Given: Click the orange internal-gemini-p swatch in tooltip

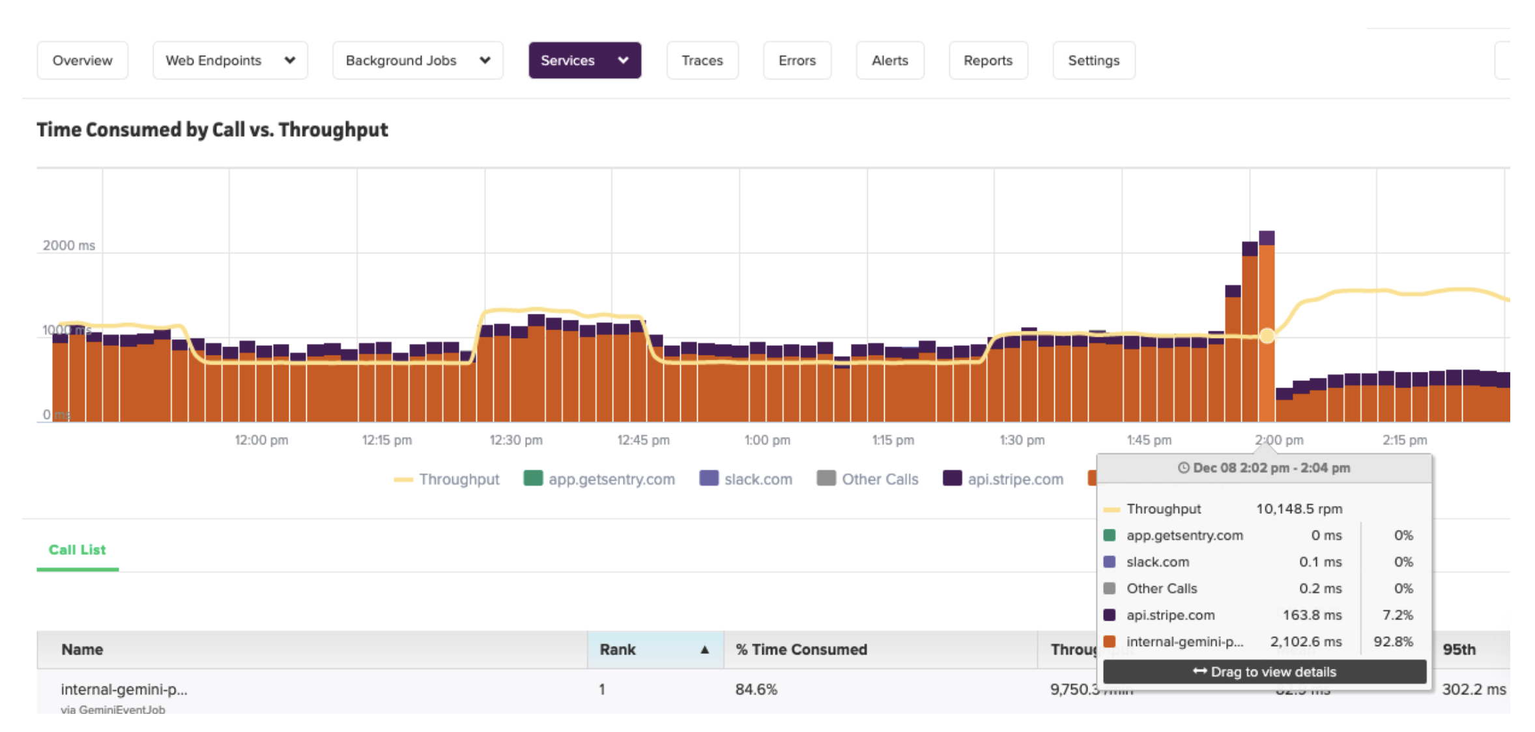Looking at the screenshot, I should click(x=1111, y=641).
